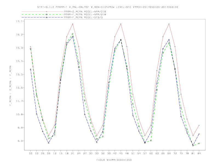Click x-axis tick label 00
This screenshot has width=217, height=167.
(31, 153)
